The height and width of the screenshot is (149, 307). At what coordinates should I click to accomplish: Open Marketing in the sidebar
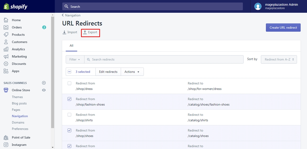tap(19, 56)
